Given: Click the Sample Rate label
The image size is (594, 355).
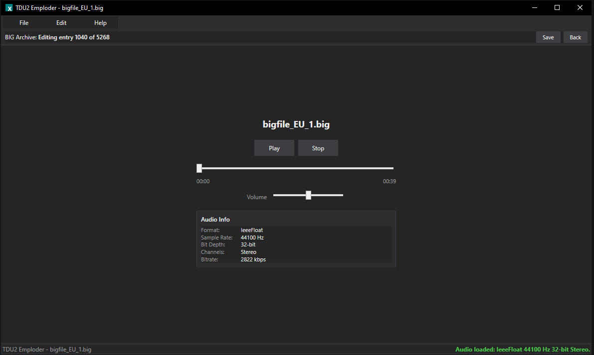Looking at the screenshot, I should (216, 237).
